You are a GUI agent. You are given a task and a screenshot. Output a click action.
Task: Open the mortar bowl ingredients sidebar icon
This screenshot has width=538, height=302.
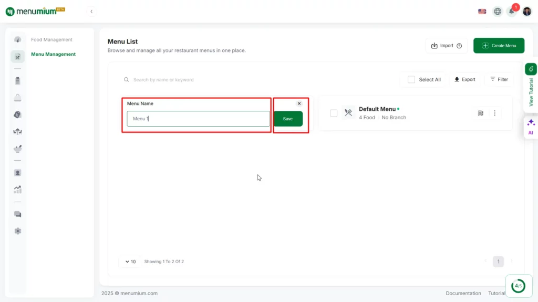tap(17, 149)
